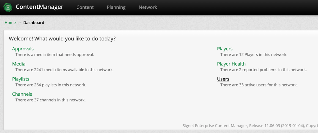
Task: Click the green ContentManager logo icon
Action: (8, 7)
